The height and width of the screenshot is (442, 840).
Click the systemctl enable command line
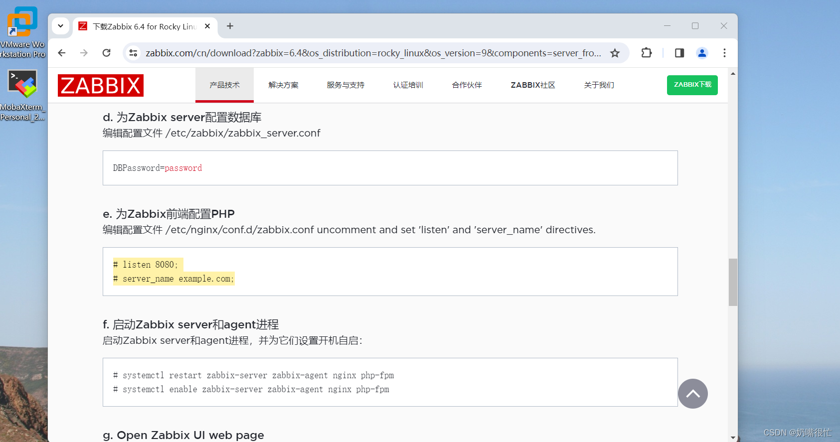pos(251,389)
